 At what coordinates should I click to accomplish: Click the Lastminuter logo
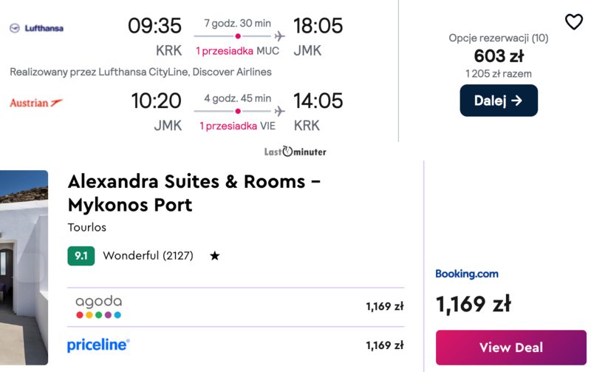click(295, 152)
